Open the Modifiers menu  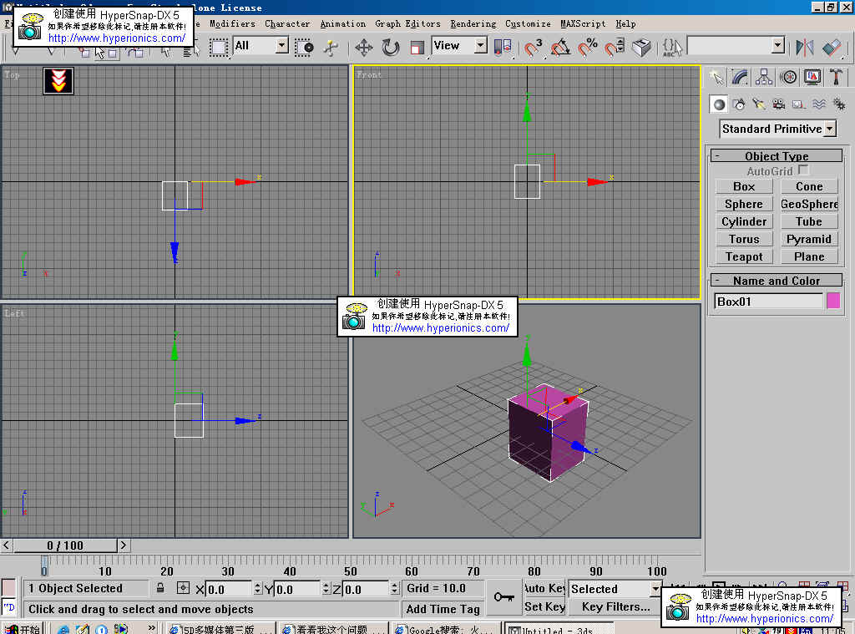[233, 24]
